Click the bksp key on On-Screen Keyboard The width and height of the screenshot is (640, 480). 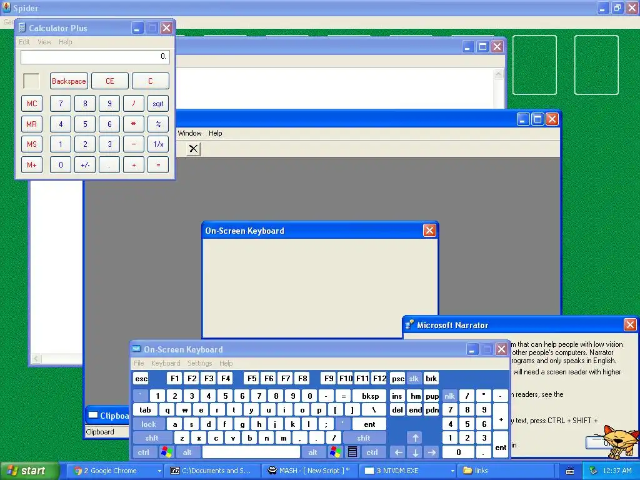pyautogui.click(x=370, y=396)
